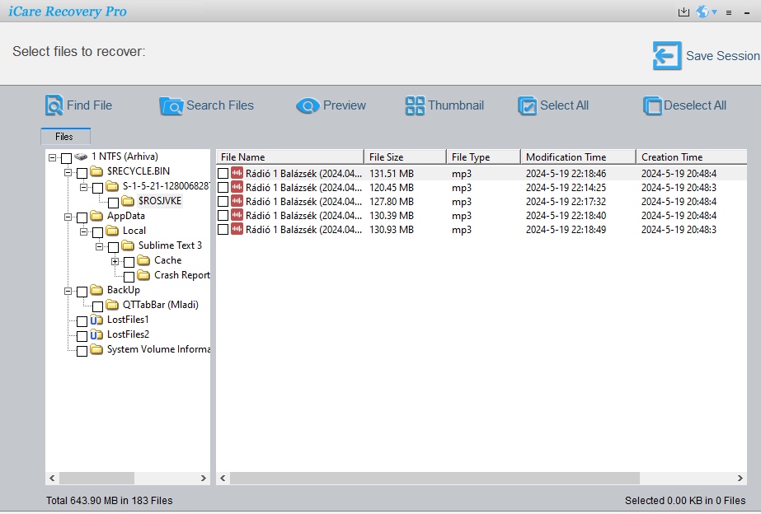761x514 pixels.
Task: Click the Preview eye icon
Action: pos(308,105)
